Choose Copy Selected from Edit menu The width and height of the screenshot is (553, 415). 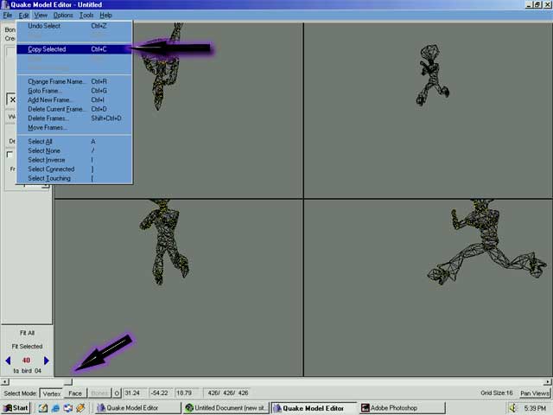(47, 49)
